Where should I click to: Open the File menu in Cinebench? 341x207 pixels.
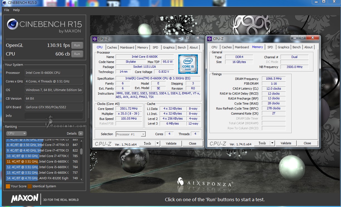7,10
